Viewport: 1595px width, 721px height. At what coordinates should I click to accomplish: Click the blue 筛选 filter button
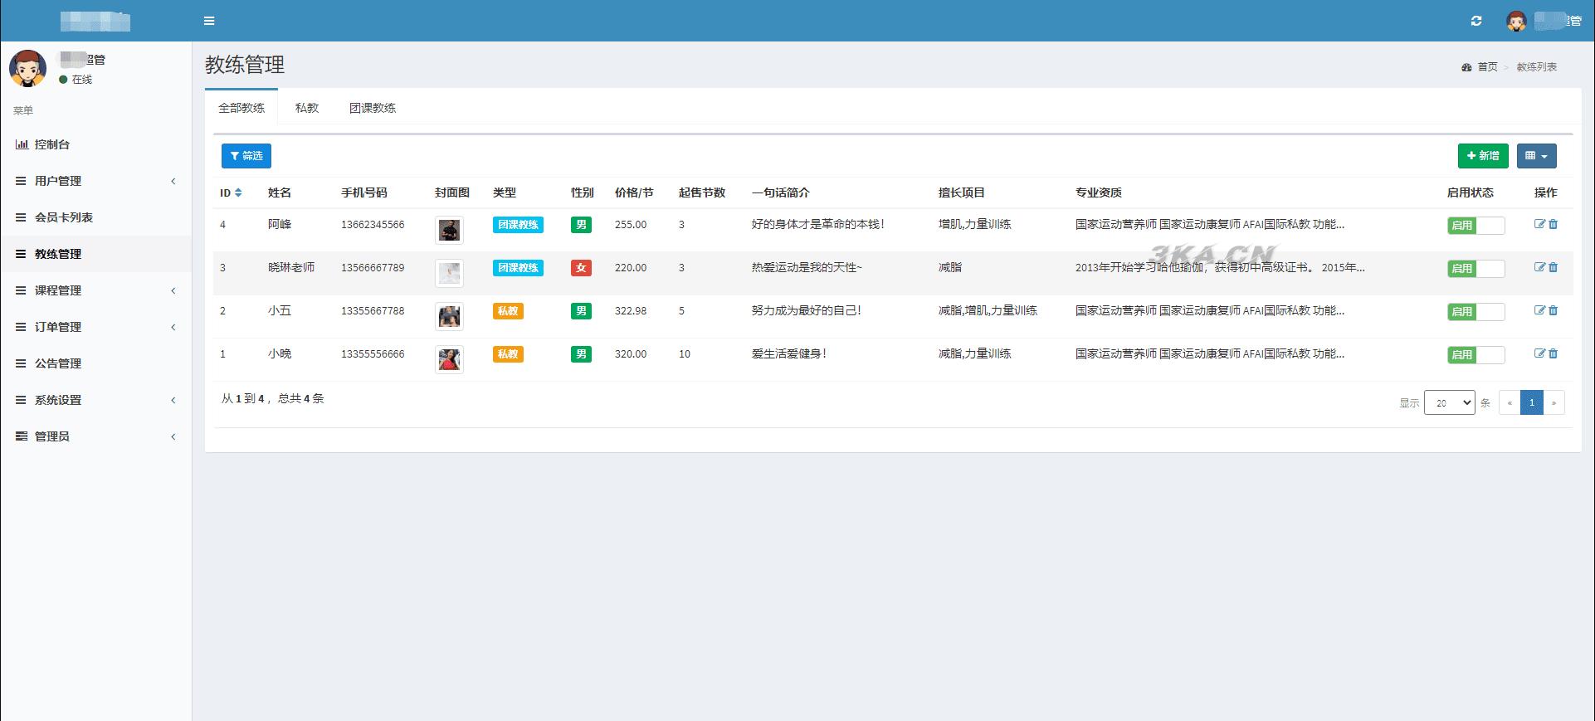tap(246, 156)
